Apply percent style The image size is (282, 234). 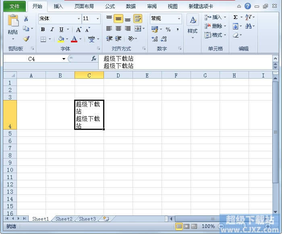pos(168,29)
